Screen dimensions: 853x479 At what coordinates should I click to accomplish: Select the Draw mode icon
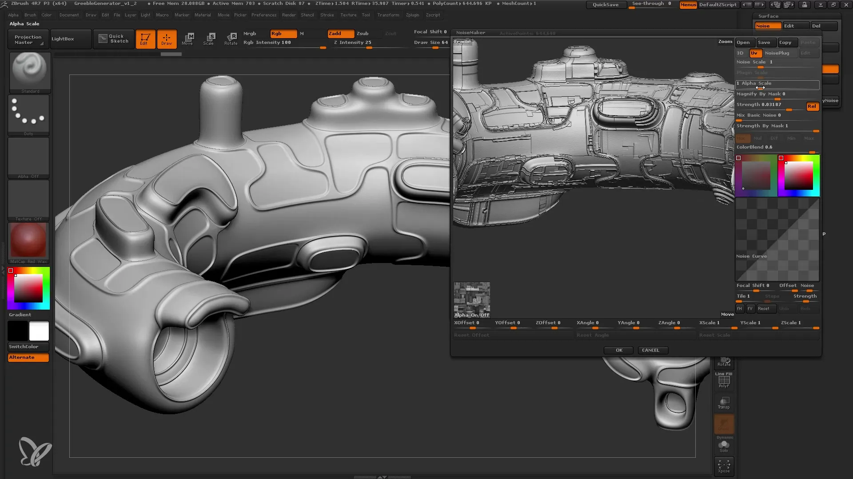[167, 38]
